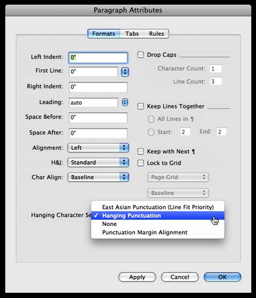Select the Start radio button
The height and width of the screenshot is (298, 256).
(151, 132)
